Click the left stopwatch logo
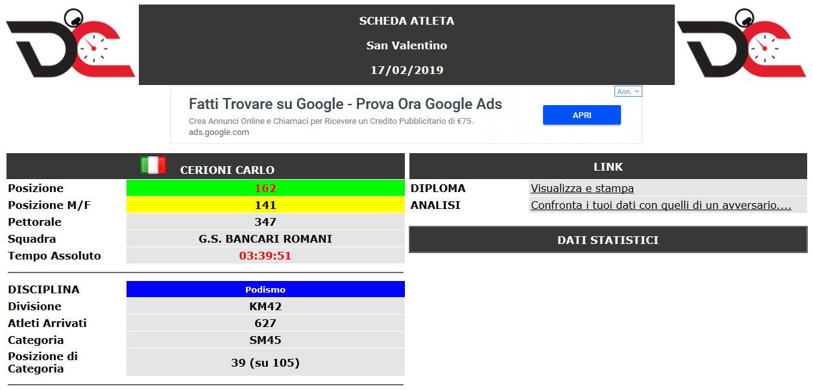Screen dimensions: 813x390 pyautogui.click(x=70, y=44)
